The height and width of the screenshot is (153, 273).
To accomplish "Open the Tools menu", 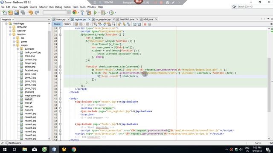I will [83, 7].
